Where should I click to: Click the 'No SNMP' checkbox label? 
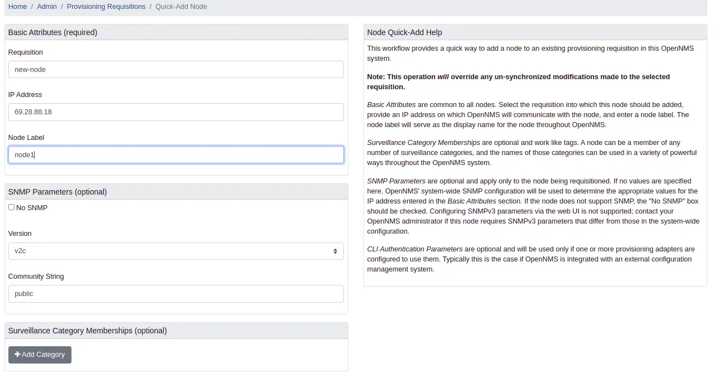tap(32, 208)
